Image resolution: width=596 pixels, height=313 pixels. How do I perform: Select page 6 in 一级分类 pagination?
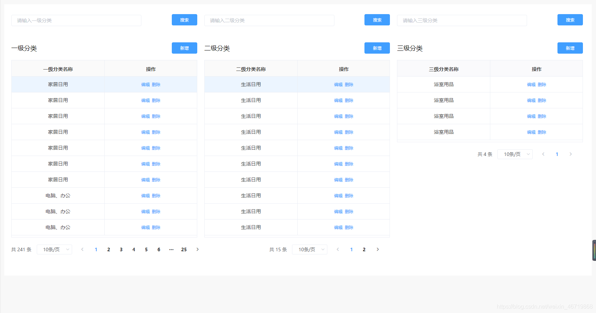[159, 249]
